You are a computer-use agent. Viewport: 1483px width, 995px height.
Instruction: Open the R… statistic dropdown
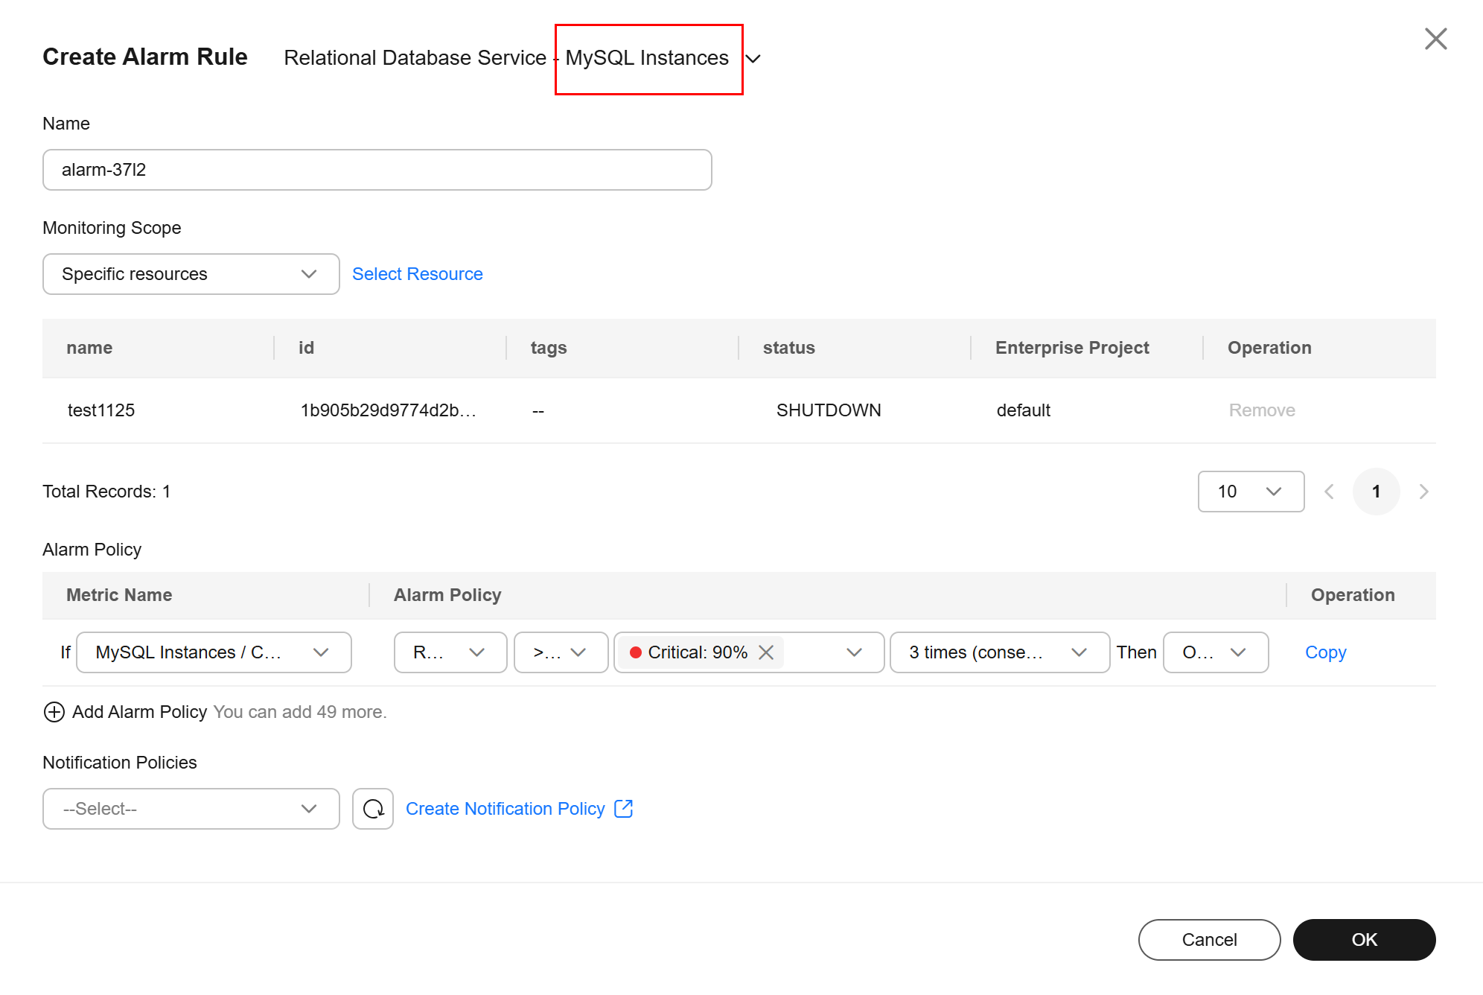click(450, 652)
